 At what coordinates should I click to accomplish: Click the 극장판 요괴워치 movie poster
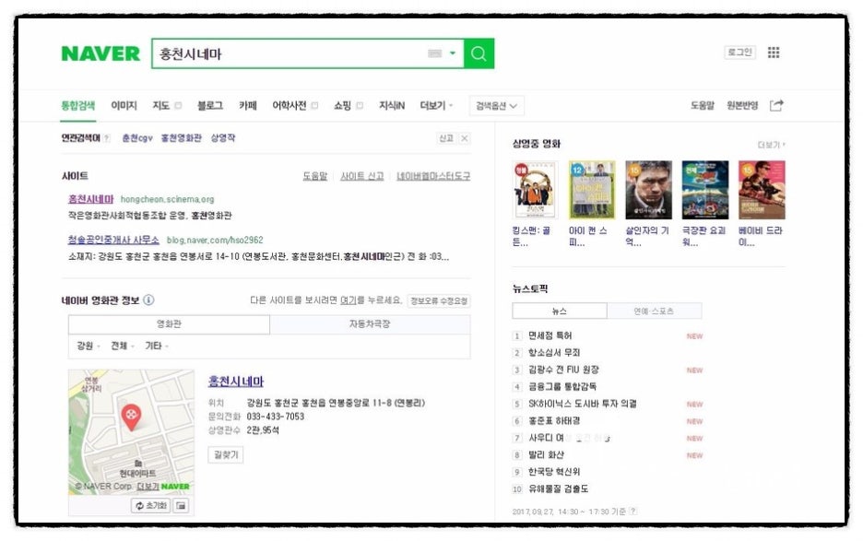705,190
